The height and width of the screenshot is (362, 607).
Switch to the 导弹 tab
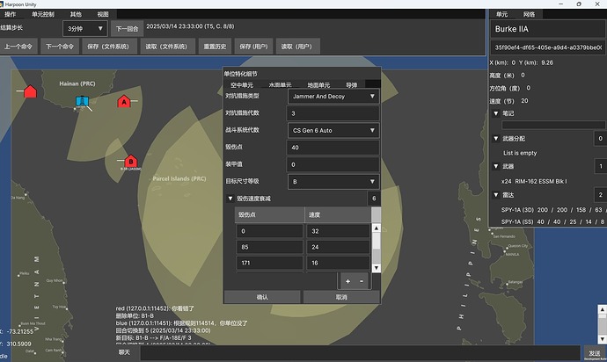point(352,84)
